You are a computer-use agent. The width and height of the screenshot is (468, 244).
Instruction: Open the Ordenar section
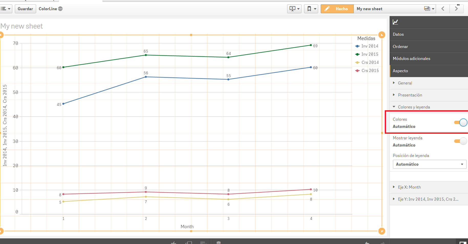point(429,47)
